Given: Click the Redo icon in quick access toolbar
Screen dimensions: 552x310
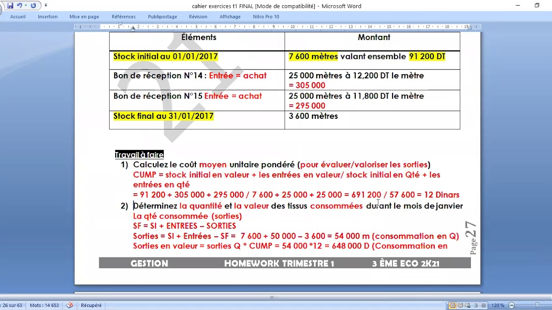Looking at the screenshot, I should click(33, 6).
